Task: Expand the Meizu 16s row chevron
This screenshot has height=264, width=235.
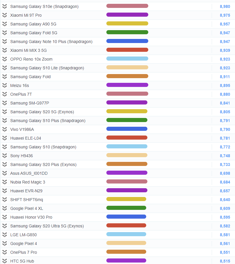Action: [5, 85]
